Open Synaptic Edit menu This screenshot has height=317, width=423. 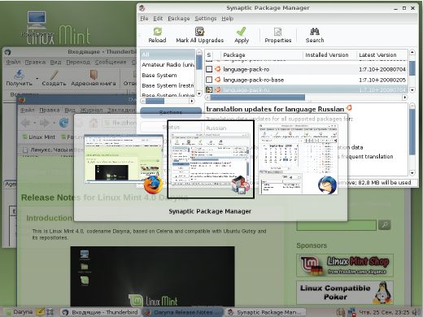point(158,19)
